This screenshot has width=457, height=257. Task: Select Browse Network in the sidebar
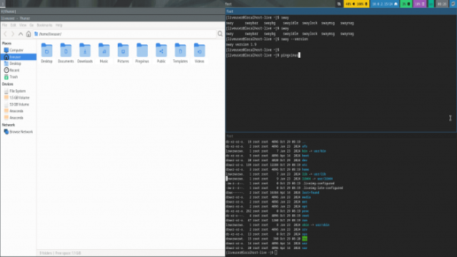(x=19, y=131)
